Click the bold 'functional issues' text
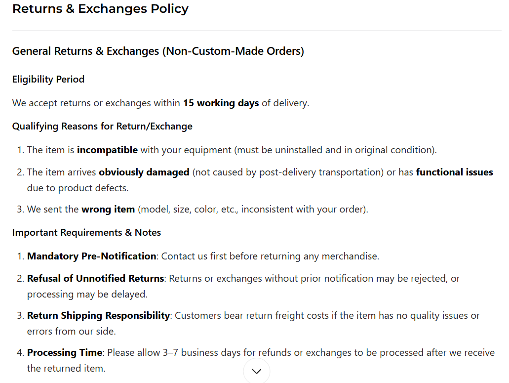Image resolution: width=509 pixels, height=383 pixels. (x=454, y=172)
